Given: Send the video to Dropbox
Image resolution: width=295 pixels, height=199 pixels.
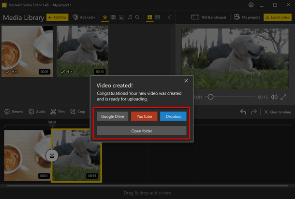Looking at the screenshot, I should click(173, 116).
